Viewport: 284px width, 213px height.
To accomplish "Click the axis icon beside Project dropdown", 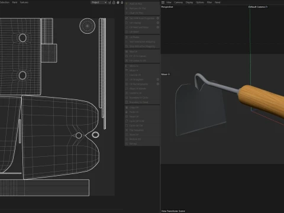I will click(109, 2).
